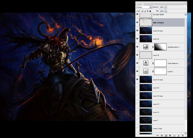The height and width of the screenshot is (138, 193).
Task: Toggle mask link on Hue/Saturation 1
Action: [x=153, y=47]
